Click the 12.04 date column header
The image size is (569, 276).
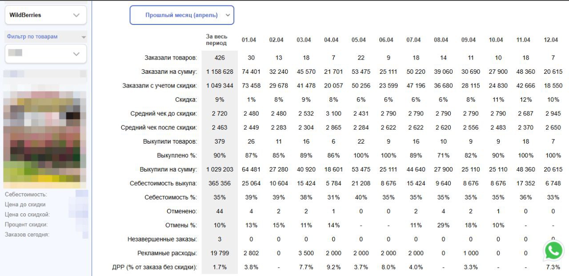[551, 40]
